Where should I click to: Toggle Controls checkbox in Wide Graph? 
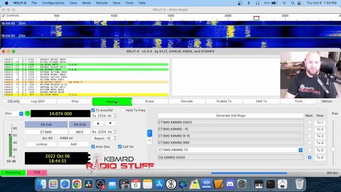click(3, 15)
